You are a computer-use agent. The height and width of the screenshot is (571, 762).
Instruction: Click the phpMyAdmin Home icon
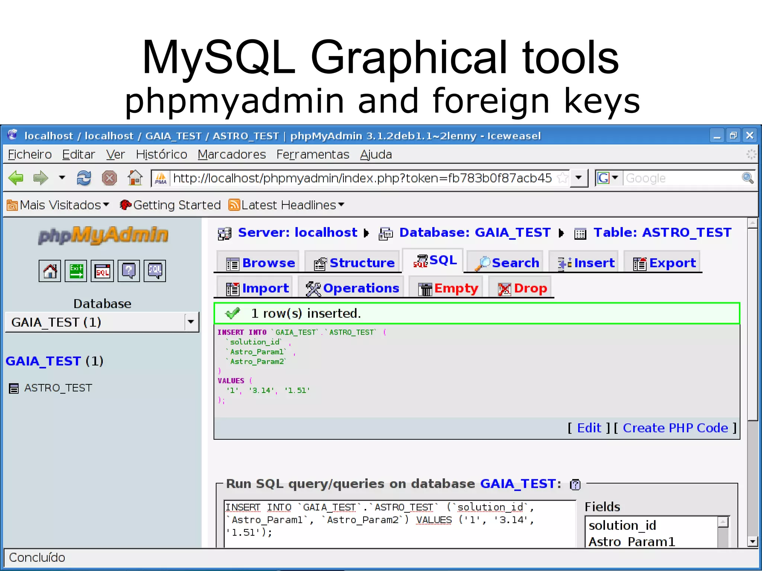50,271
